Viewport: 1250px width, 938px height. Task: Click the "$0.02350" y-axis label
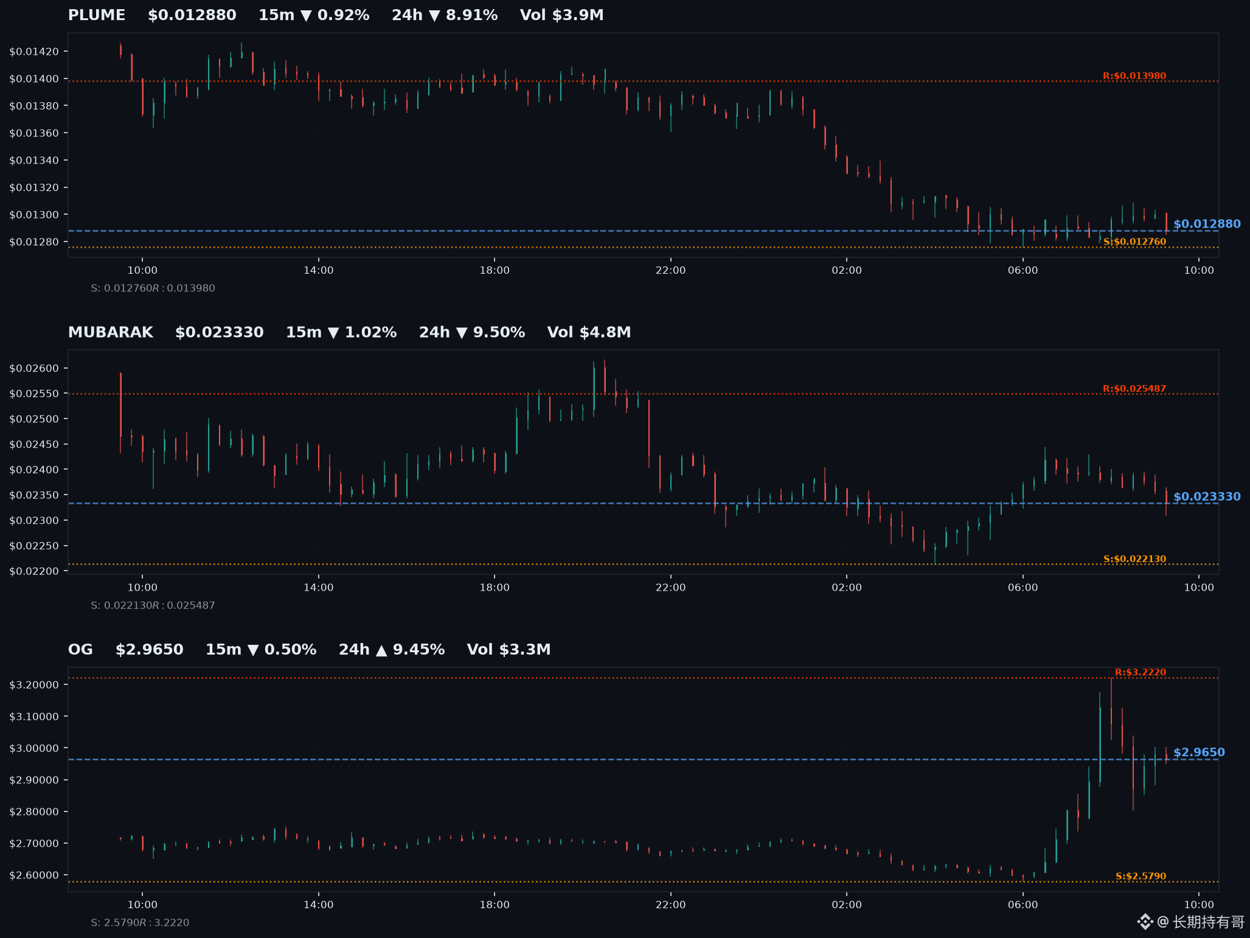coord(34,495)
